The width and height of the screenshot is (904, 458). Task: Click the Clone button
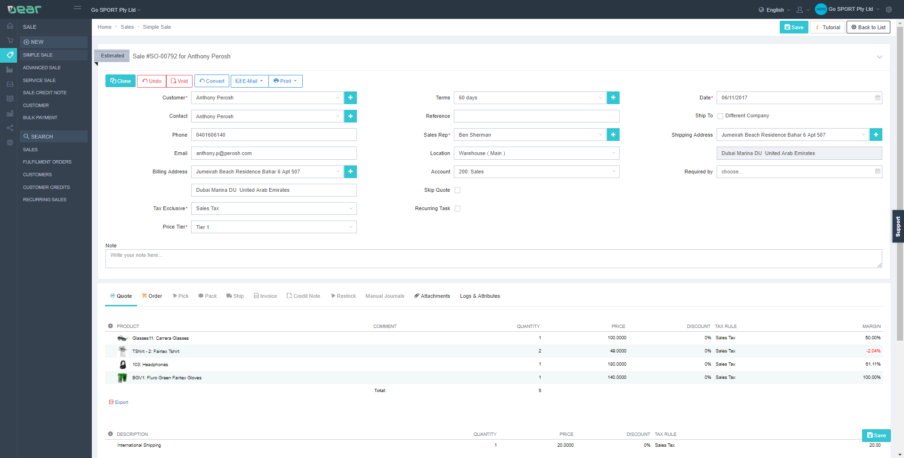pyautogui.click(x=121, y=81)
